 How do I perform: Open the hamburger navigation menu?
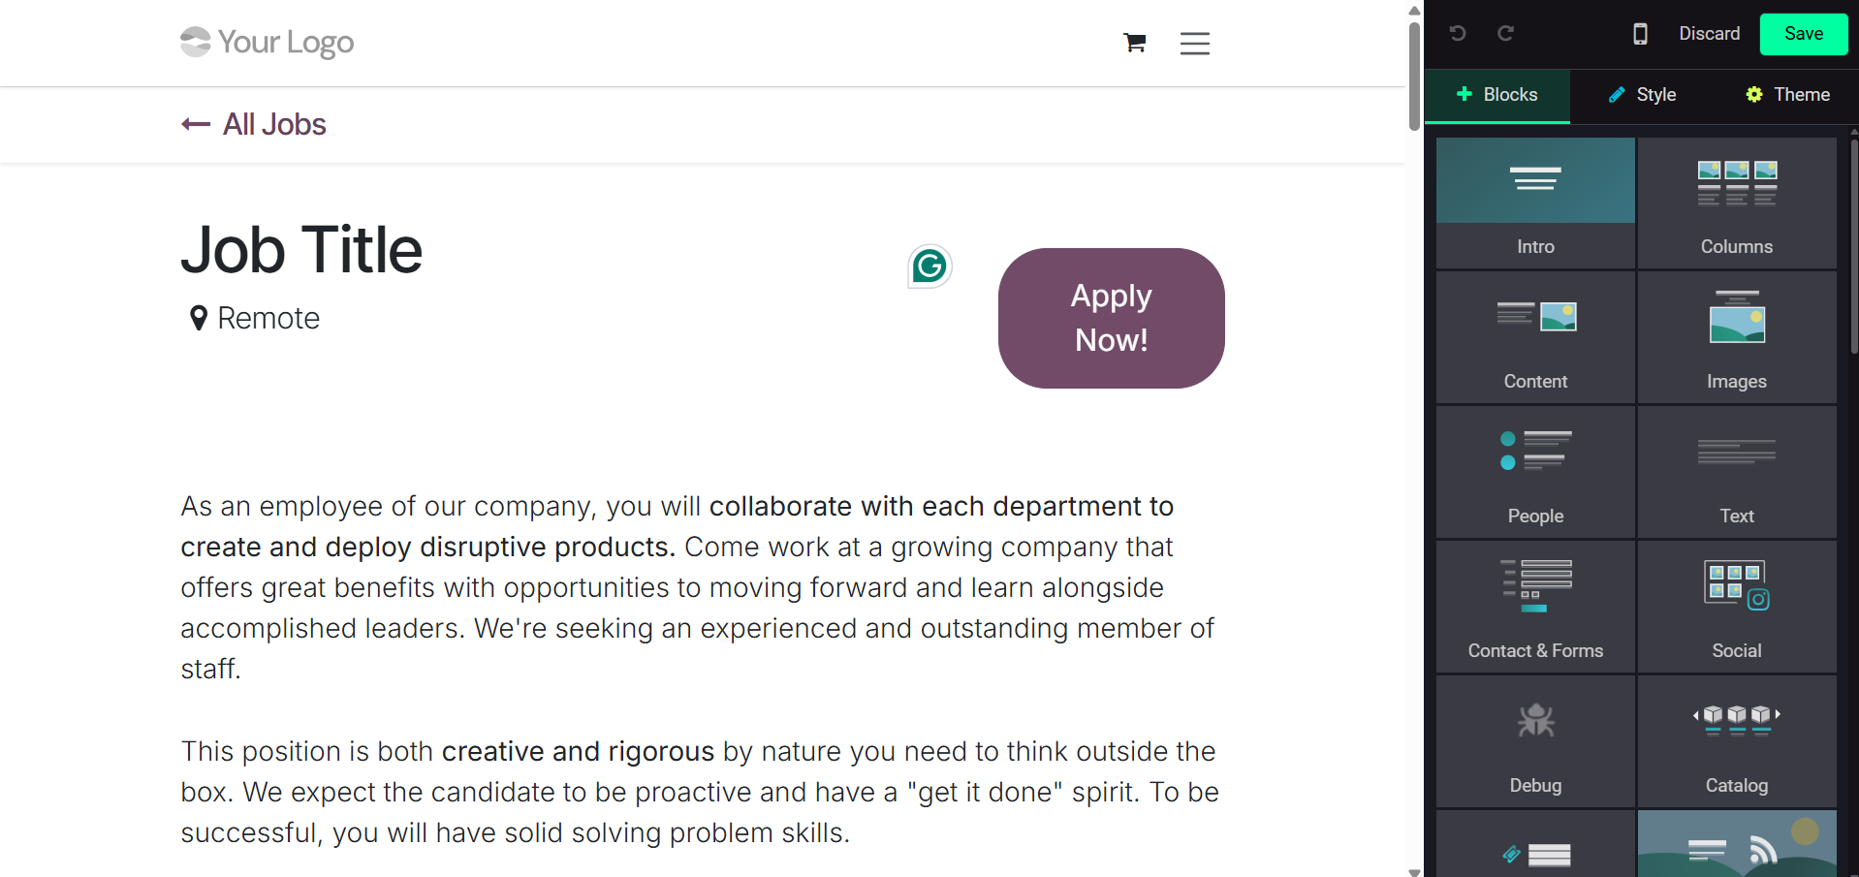pos(1194,44)
